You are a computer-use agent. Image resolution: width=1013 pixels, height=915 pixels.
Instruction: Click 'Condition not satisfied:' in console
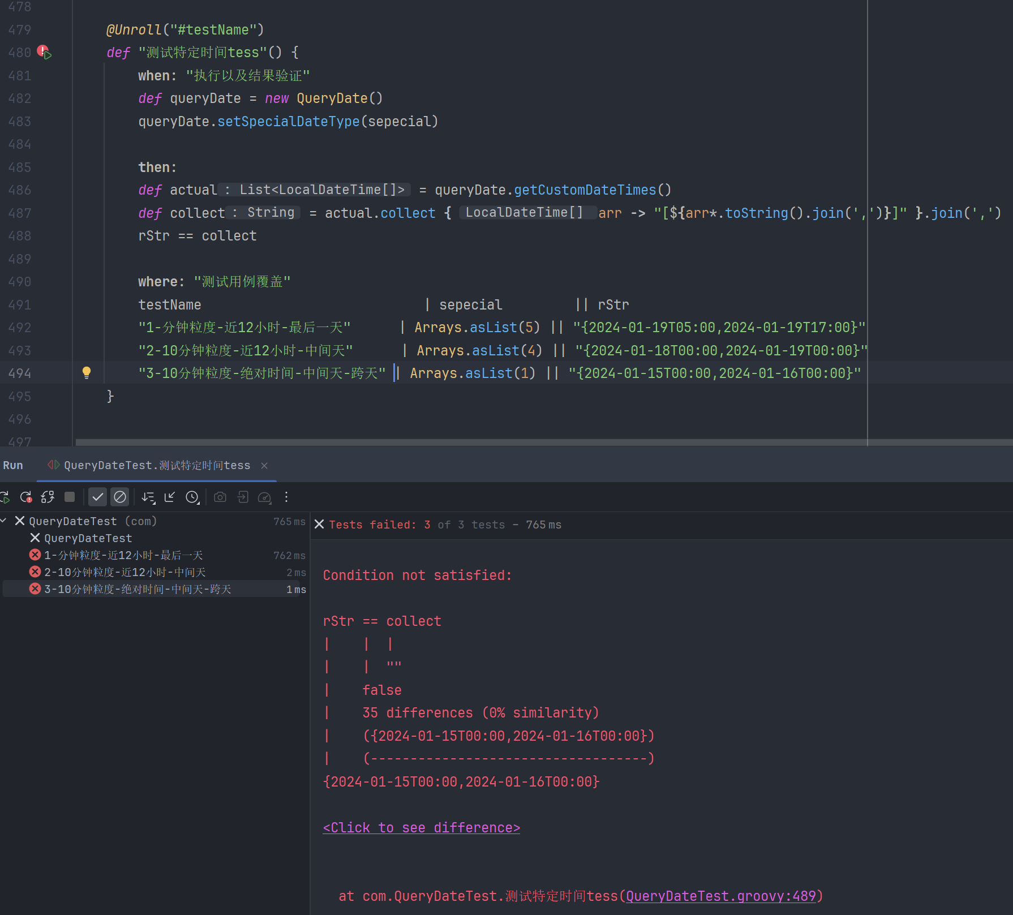[417, 575]
